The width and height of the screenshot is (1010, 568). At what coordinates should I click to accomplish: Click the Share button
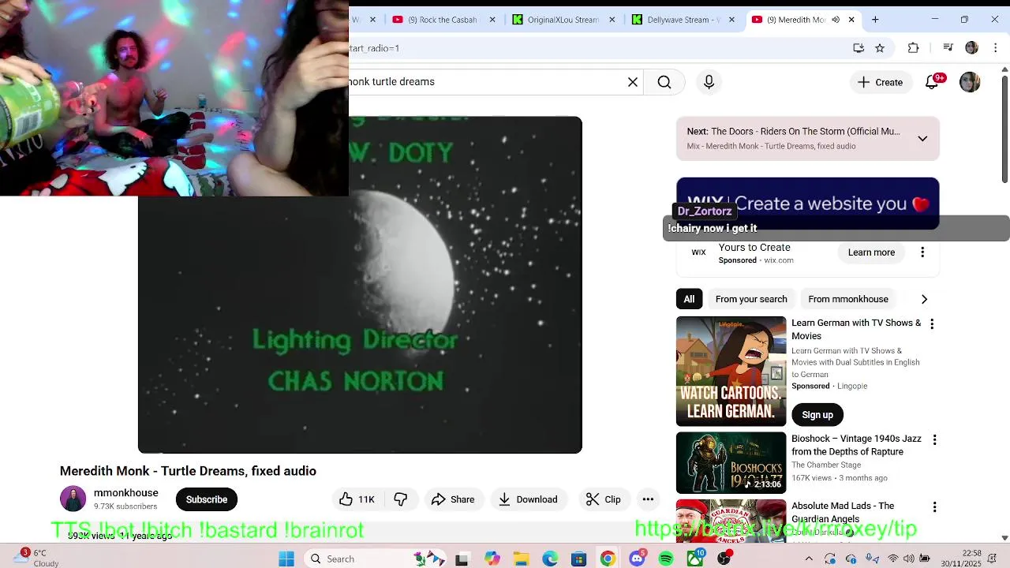click(x=453, y=499)
